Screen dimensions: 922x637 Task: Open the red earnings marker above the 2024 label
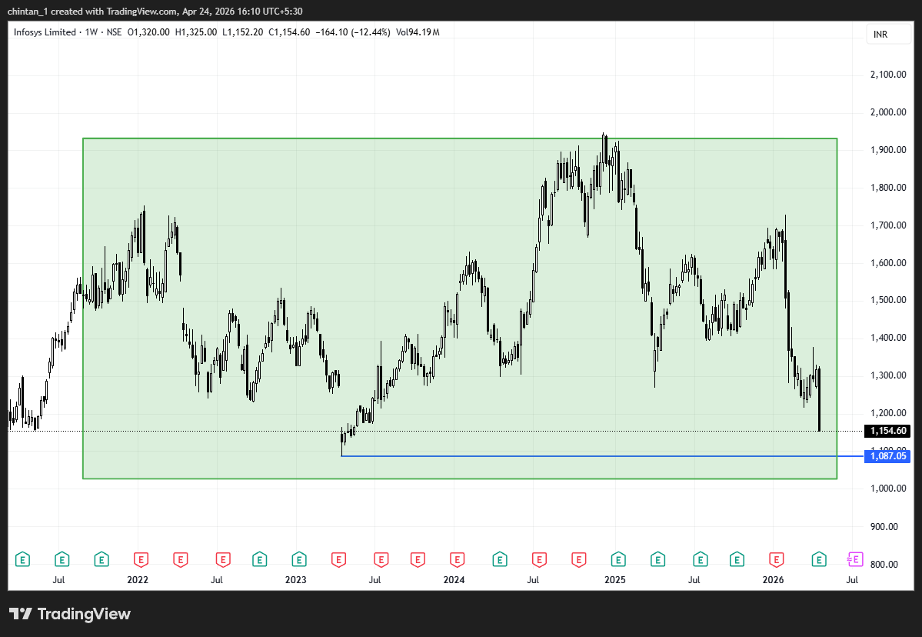(457, 559)
